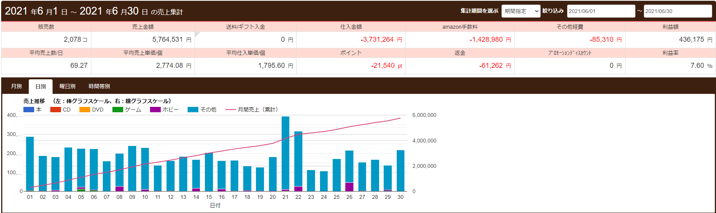
Task: Switch to the 時間帯別 tab
Action: (99, 86)
